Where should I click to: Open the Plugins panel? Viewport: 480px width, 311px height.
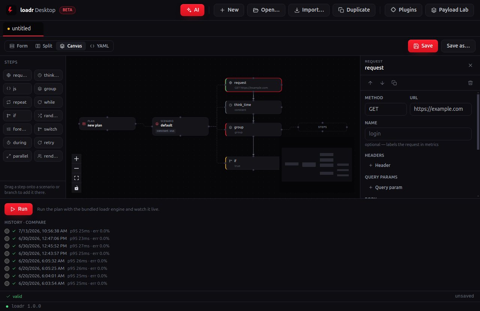click(x=403, y=10)
